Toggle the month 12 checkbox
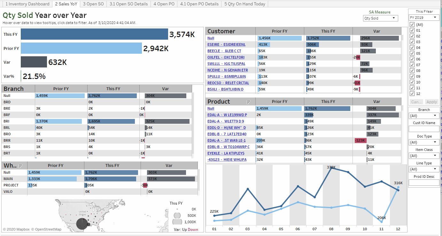This screenshot has width=442, height=236. [x=412, y=94]
